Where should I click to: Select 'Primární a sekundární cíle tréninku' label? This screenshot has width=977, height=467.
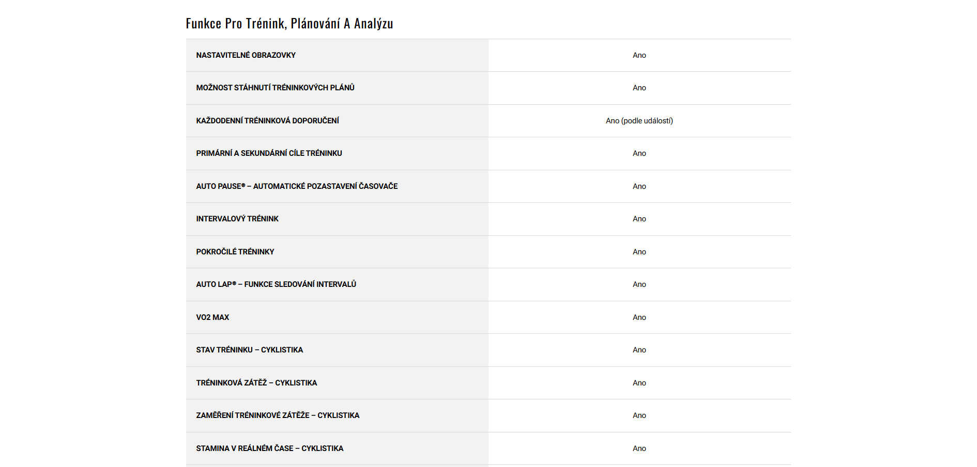[x=269, y=153]
